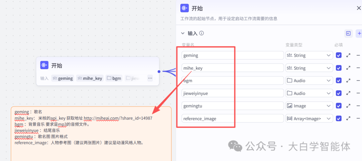This screenshot has width=362, height=161.
Task: Edit the reference_image variable name field
Action: point(233,119)
